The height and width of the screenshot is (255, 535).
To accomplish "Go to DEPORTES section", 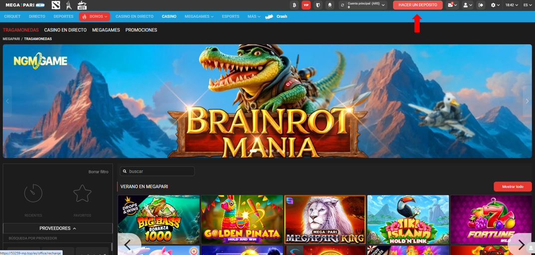I will [x=63, y=16].
